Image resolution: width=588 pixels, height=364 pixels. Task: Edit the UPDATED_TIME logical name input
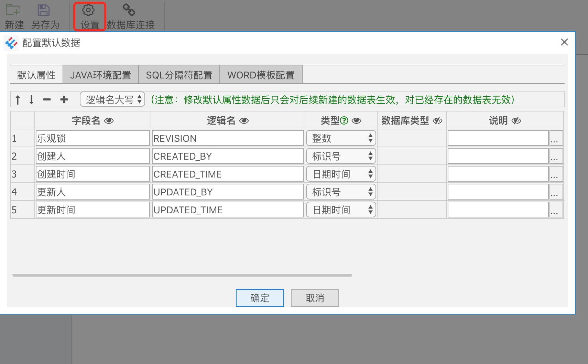coord(228,210)
